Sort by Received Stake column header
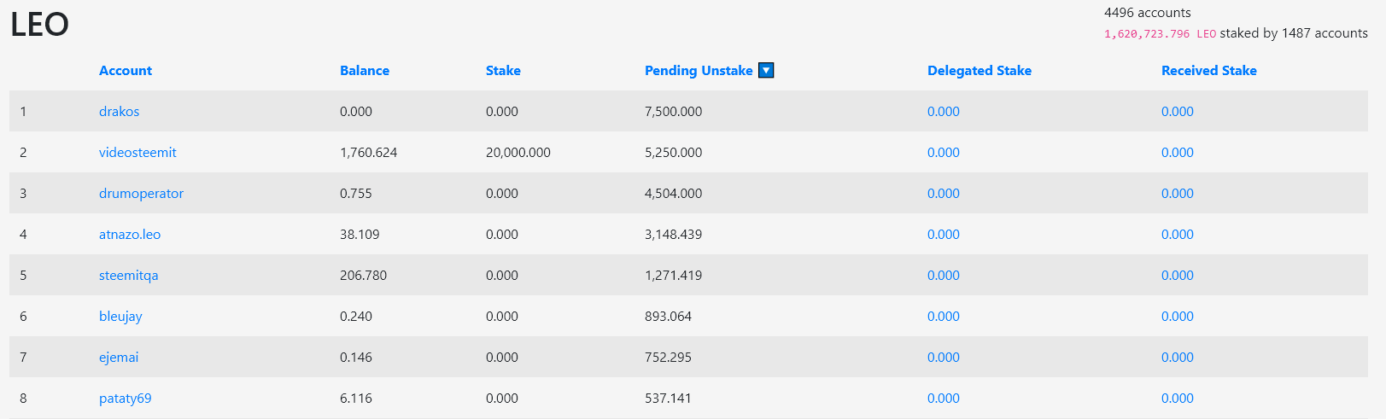Viewport: 1386px width, 419px height. pyautogui.click(x=1209, y=71)
